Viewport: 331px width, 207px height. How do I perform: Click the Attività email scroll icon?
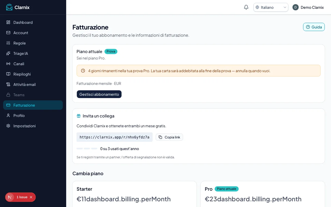click(x=8, y=84)
